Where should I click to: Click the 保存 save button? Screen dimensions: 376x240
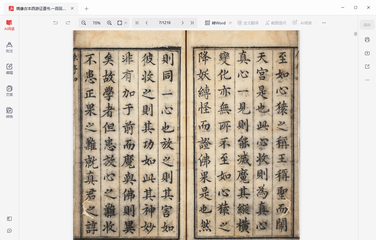click(x=367, y=25)
